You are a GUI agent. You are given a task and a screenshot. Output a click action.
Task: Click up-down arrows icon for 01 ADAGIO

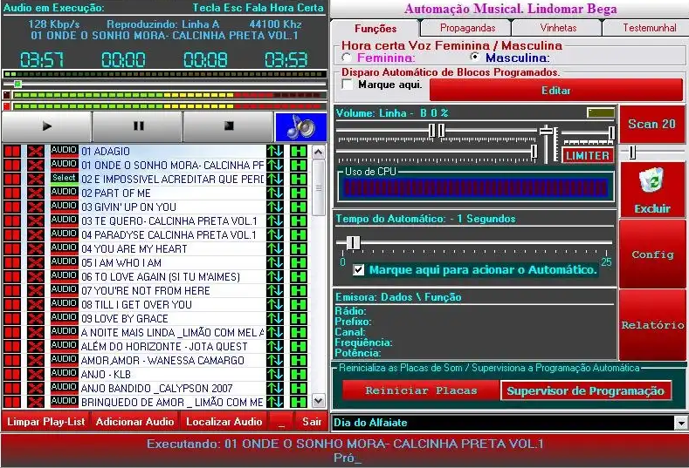tap(275, 152)
